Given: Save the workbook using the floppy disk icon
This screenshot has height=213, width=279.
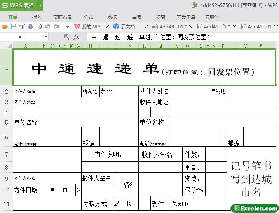Looking at the screenshot, I should 13,27.
